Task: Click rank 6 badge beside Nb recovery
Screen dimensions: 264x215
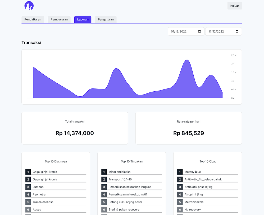Action: 180,209
